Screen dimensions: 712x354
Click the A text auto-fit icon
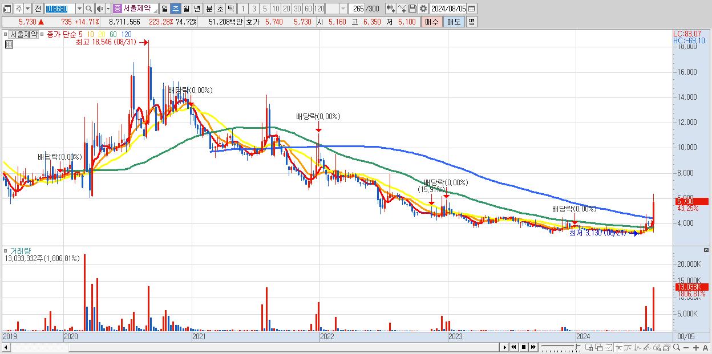pyautogui.click(x=705, y=348)
